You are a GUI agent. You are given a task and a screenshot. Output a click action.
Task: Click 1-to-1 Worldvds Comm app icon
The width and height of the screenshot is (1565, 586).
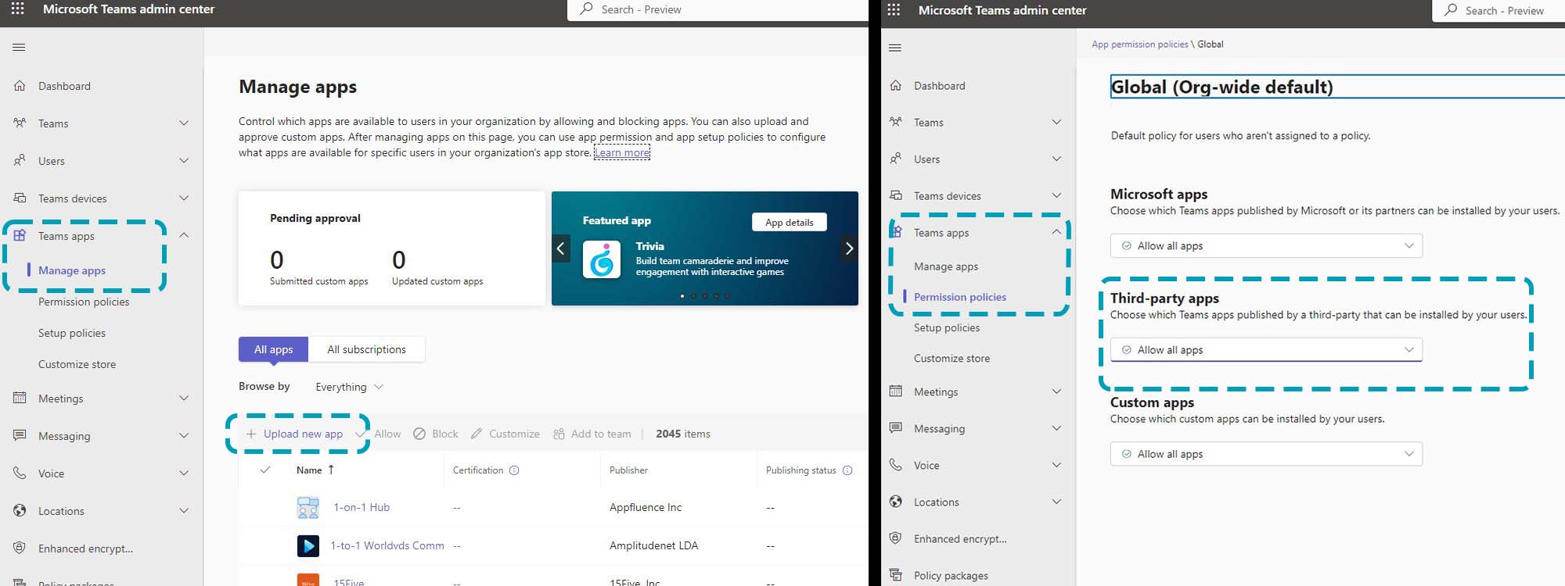(308, 545)
